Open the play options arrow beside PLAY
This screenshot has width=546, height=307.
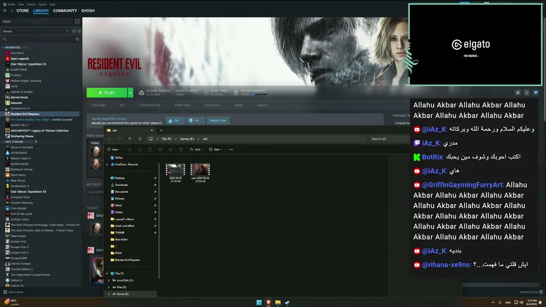130,93
